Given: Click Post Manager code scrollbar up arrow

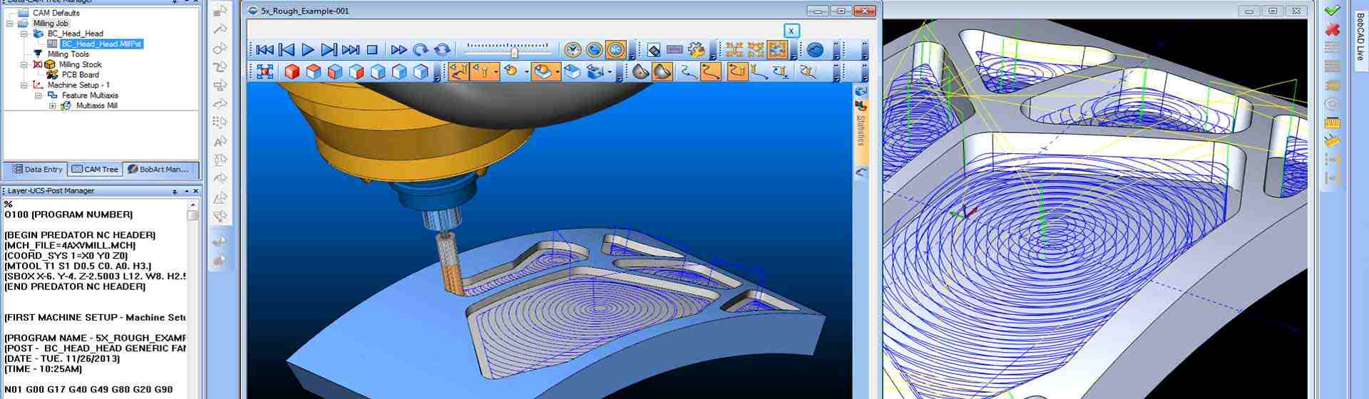Looking at the screenshot, I should click(193, 204).
